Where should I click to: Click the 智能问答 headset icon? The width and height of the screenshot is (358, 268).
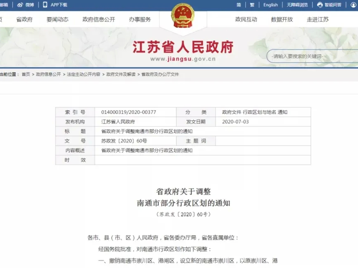point(320,5)
